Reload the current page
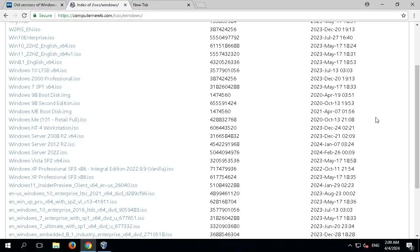Screen dimensions: 420x252 pyautogui.click(x=24, y=15)
